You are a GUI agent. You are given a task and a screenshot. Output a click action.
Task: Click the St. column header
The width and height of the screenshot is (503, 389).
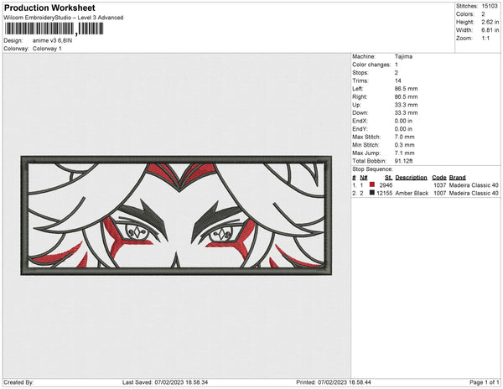tap(388, 178)
